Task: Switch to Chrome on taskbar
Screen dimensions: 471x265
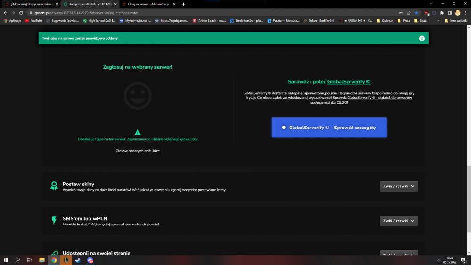Action: click(54, 260)
